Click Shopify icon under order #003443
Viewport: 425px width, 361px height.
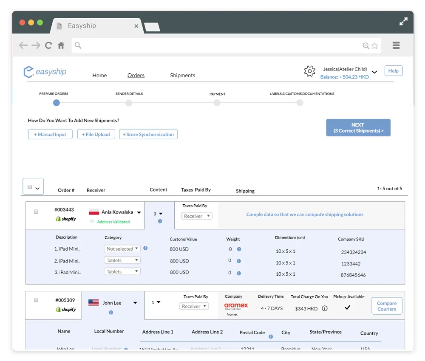point(66,219)
